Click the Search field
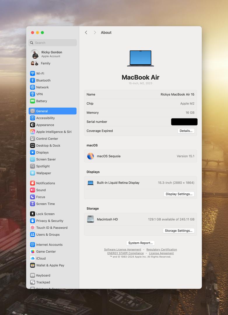Image resolution: width=228 pixels, height=315 pixels. (x=53, y=43)
